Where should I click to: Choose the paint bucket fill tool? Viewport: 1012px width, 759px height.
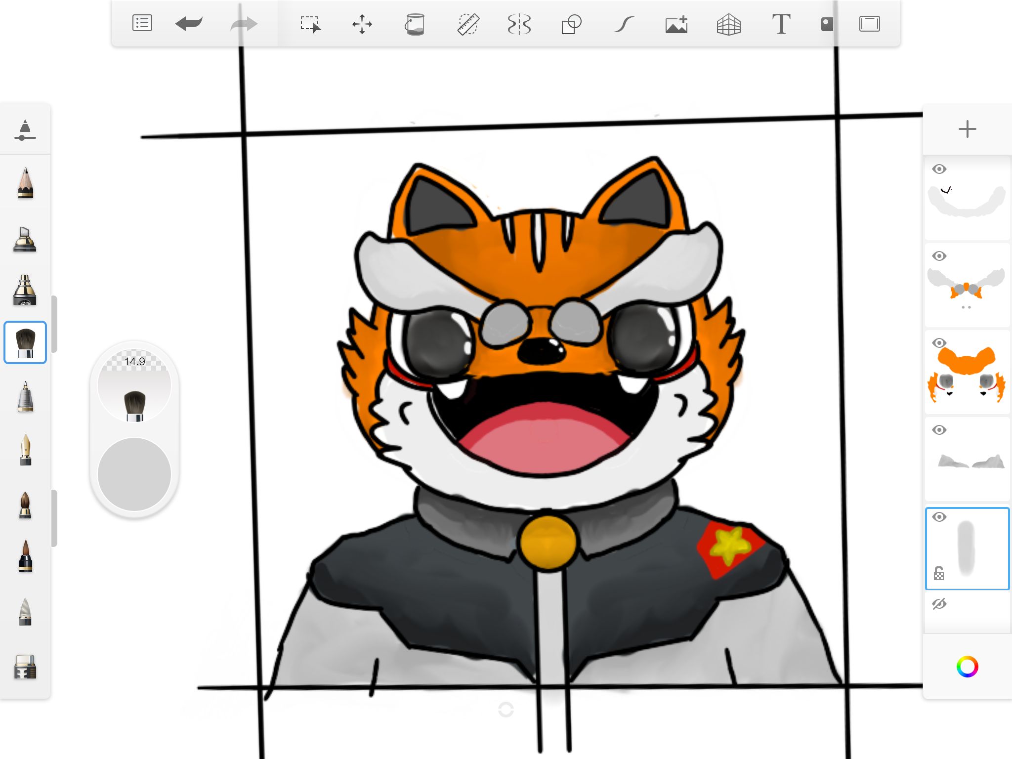pyautogui.click(x=415, y=24)
